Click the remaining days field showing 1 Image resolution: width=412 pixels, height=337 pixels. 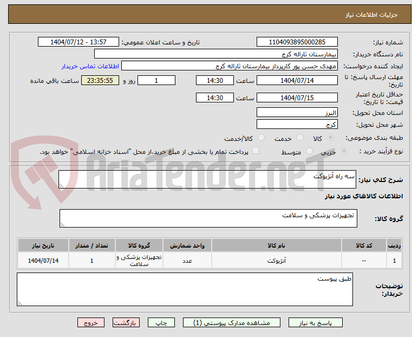(156, 80)
